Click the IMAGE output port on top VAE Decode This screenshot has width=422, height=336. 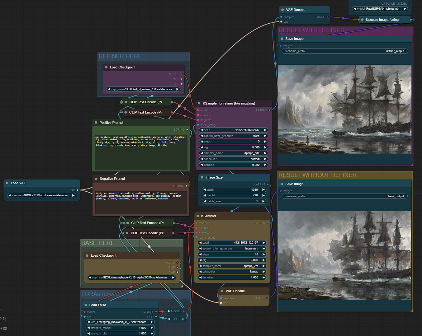[327, 17]
